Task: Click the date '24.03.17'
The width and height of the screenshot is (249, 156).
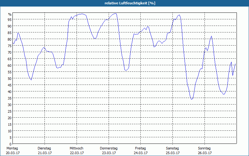Action: click(141, 153)
